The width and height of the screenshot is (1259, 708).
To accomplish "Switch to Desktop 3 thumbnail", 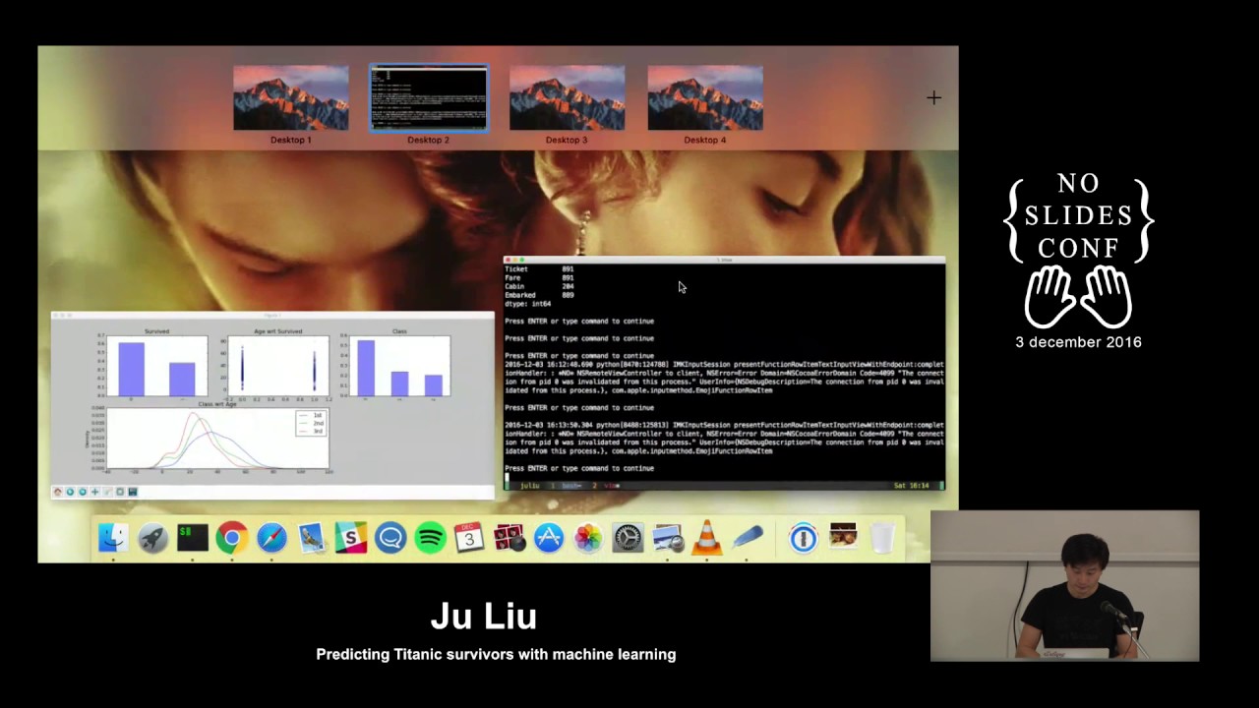I will [x=567, y=98].
